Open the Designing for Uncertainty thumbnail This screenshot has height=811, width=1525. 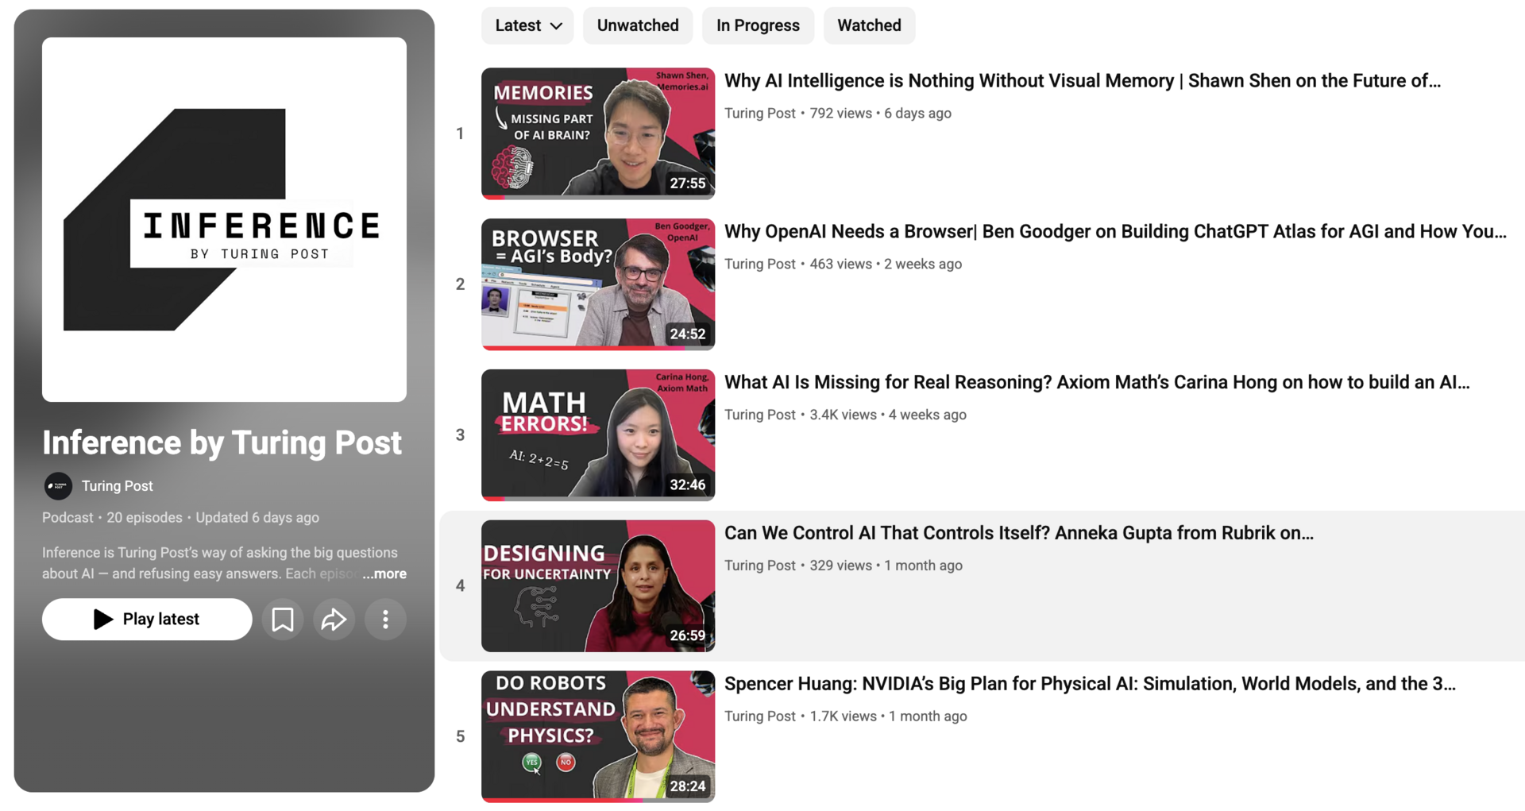[x=597, y=585]
